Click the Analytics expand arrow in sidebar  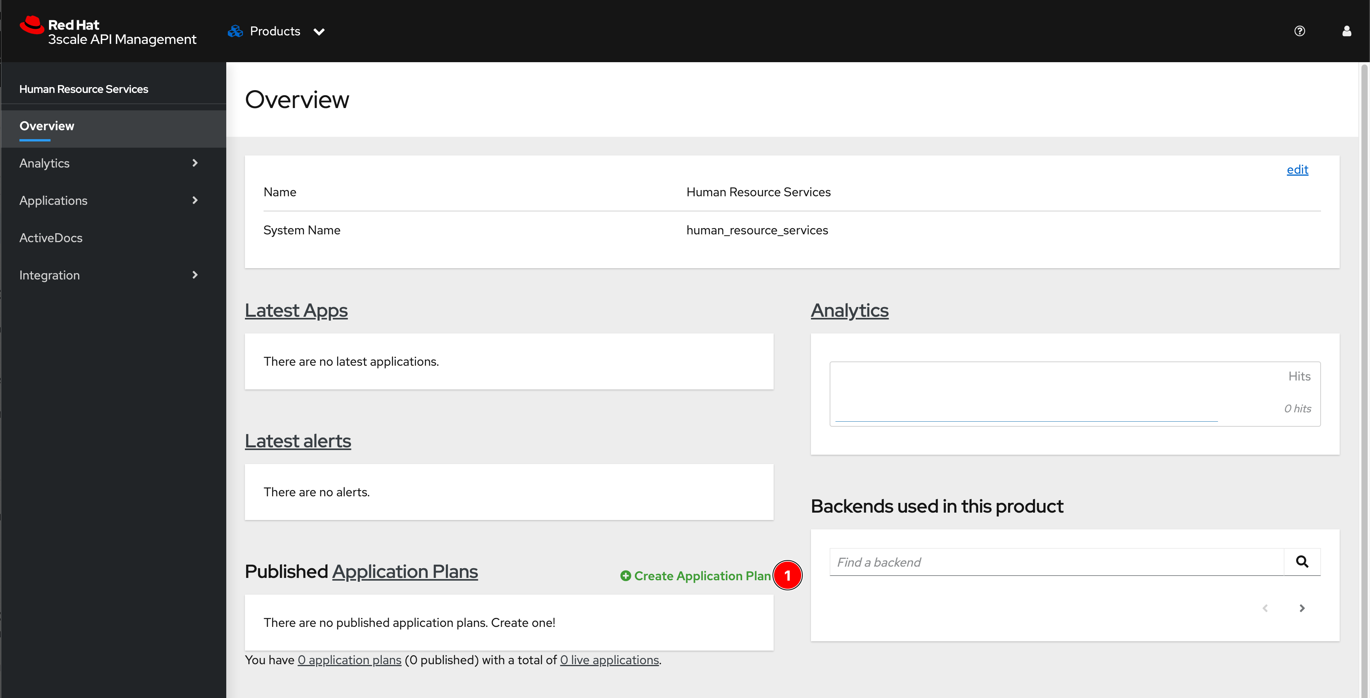194,163
